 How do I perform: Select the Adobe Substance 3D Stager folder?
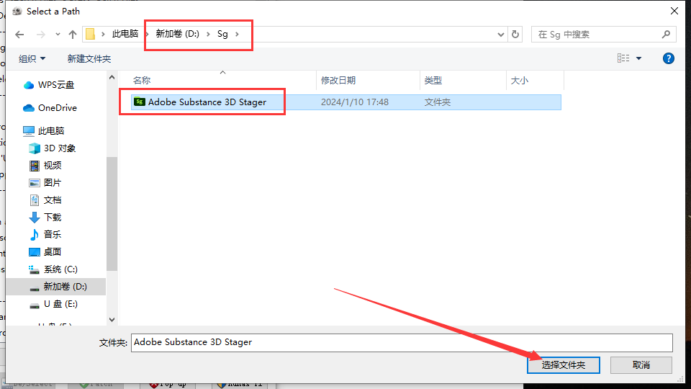pyautogui.click(x=207, y=102)
